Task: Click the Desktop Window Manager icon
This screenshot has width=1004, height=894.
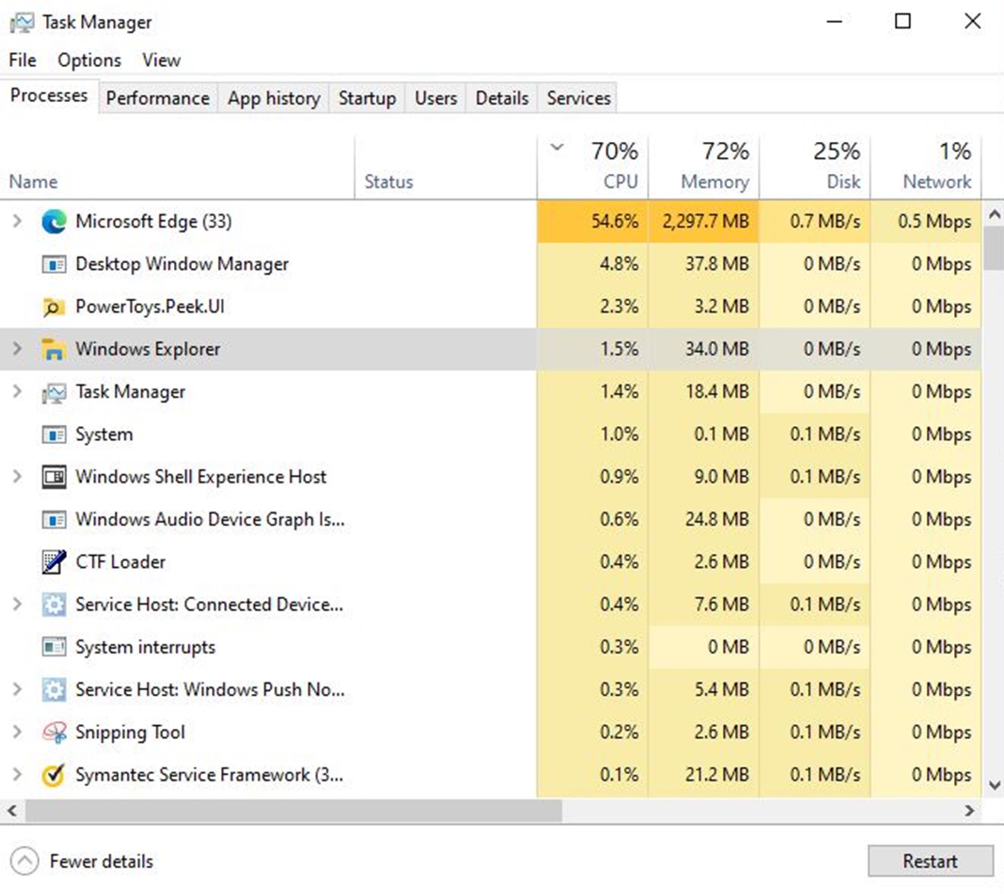Action: pos(54,264)
